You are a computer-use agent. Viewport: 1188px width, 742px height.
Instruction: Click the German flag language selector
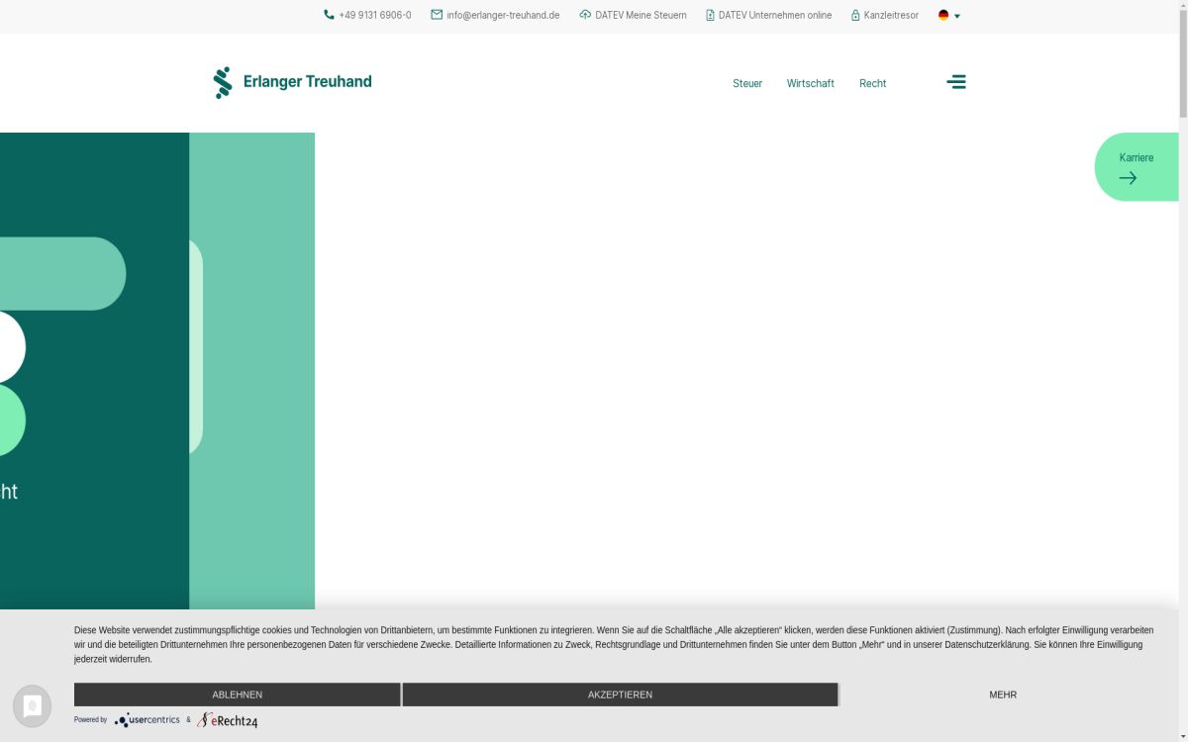(x=943, y=15)
